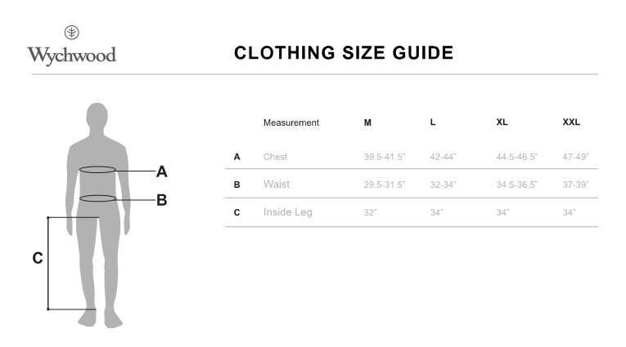This screenshot has width=626, height=347.
Task: Click the Chest row label
Action: point(276,157)
